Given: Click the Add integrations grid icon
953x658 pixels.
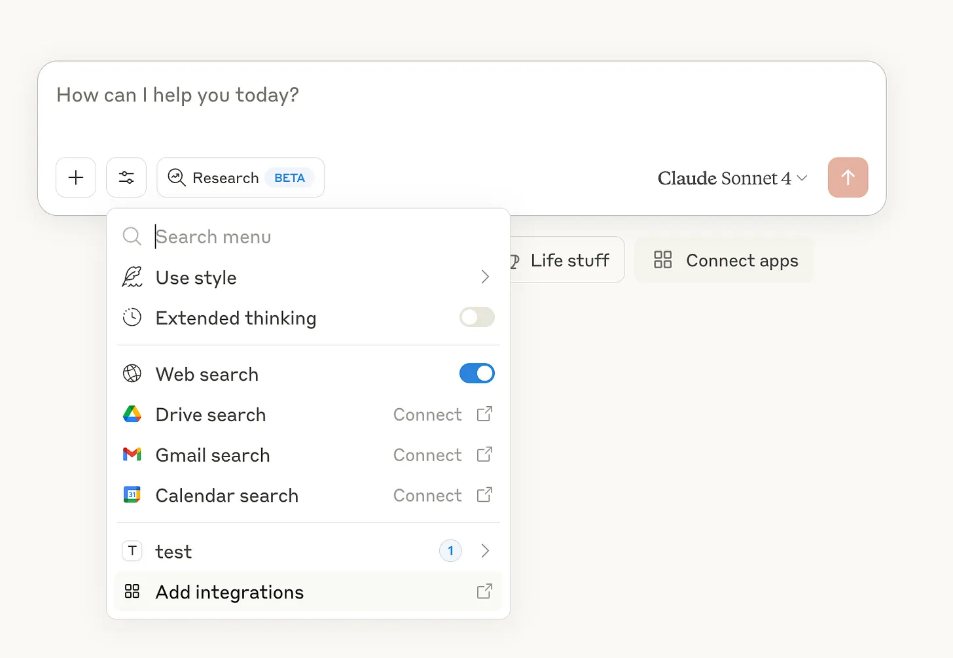Looking at the screenshot, I should 132,591.
